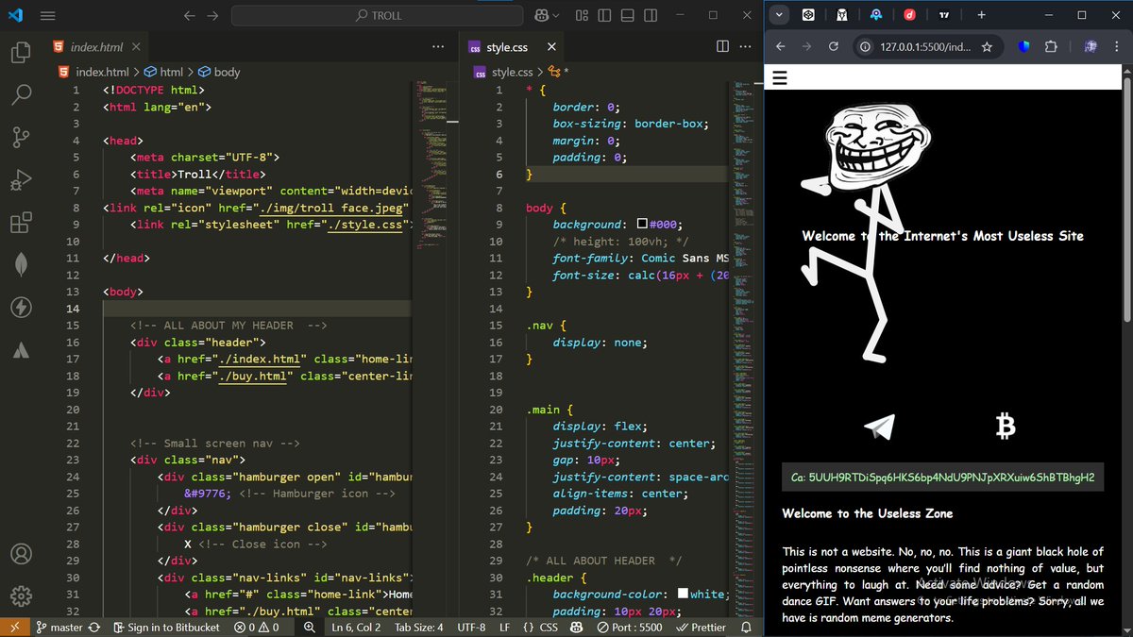Open the Search view in the activity bar
1133x637 pixels.
[21, 94]
